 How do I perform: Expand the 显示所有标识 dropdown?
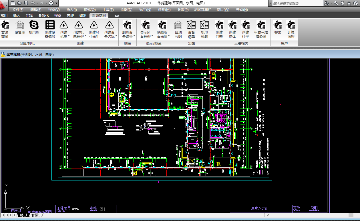(x=152, y=37)
